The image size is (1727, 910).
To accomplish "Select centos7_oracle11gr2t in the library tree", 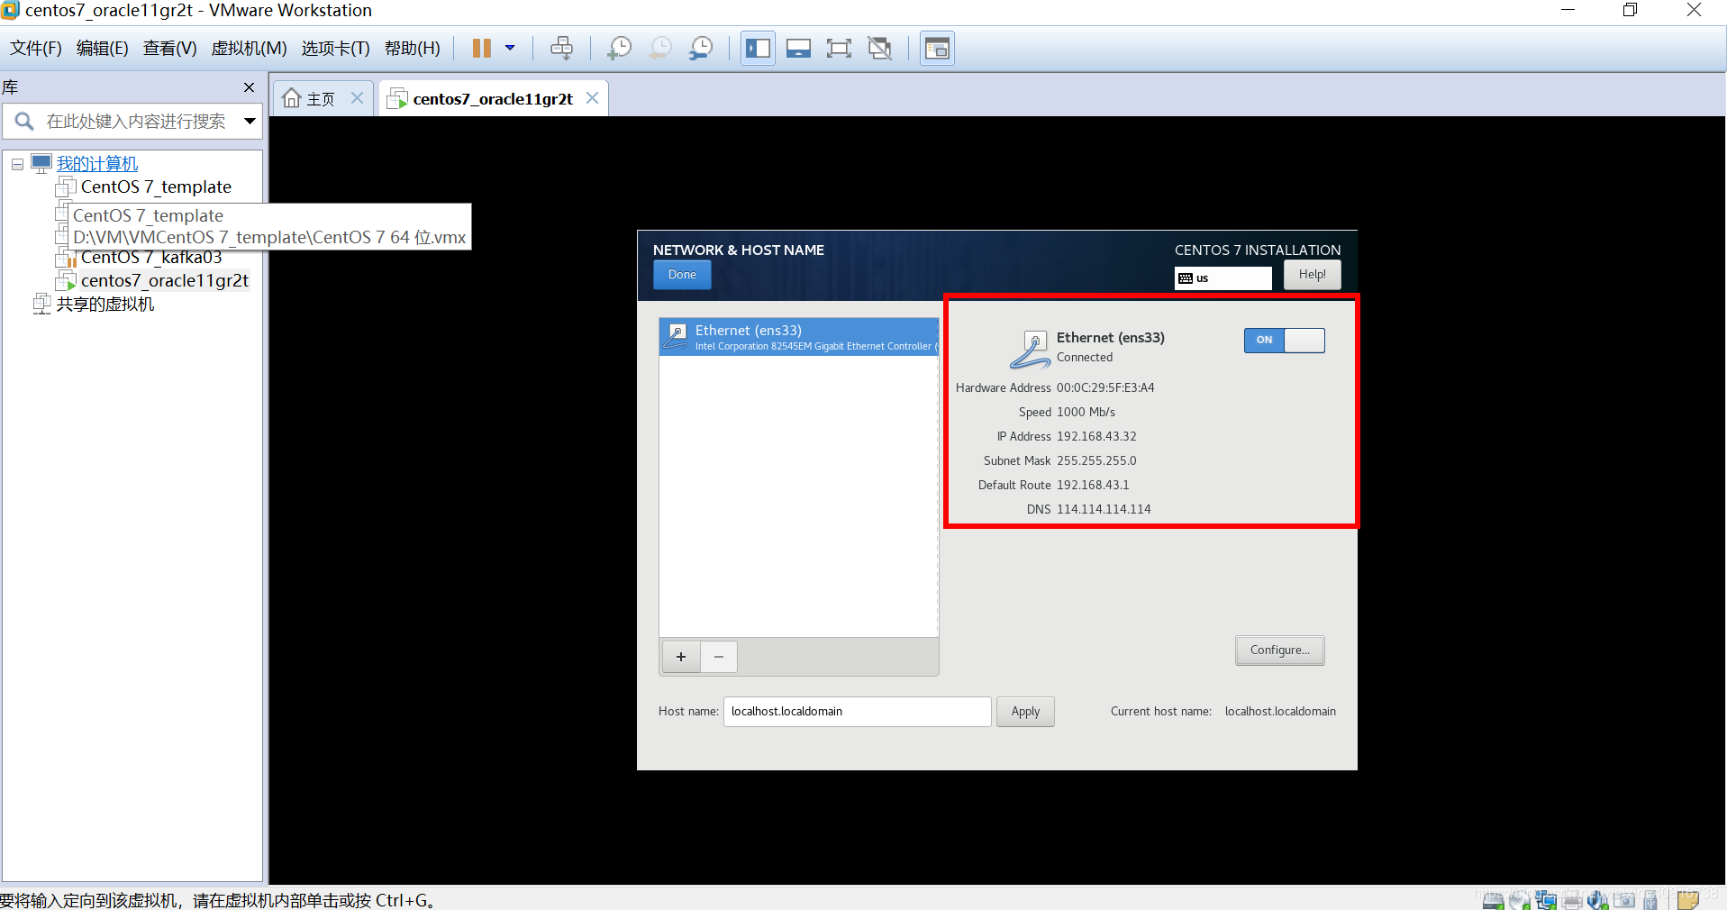I will click(165, 281).
